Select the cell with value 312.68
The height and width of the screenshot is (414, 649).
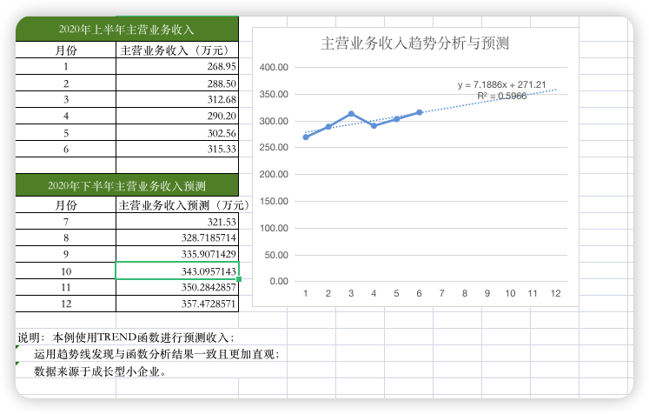tap(177, 99)
